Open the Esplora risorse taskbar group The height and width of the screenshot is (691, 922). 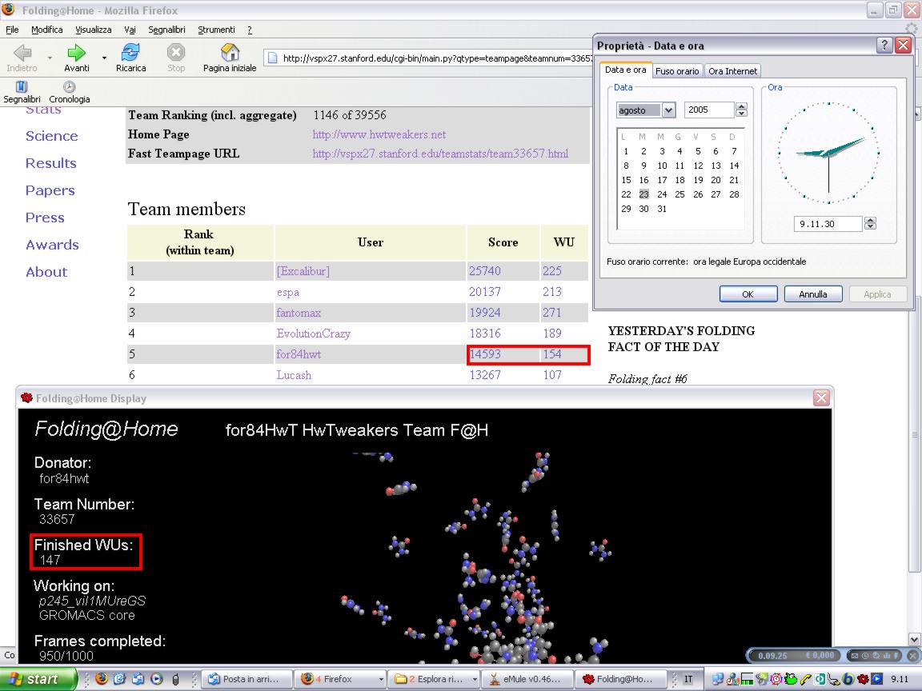point(435,679)
